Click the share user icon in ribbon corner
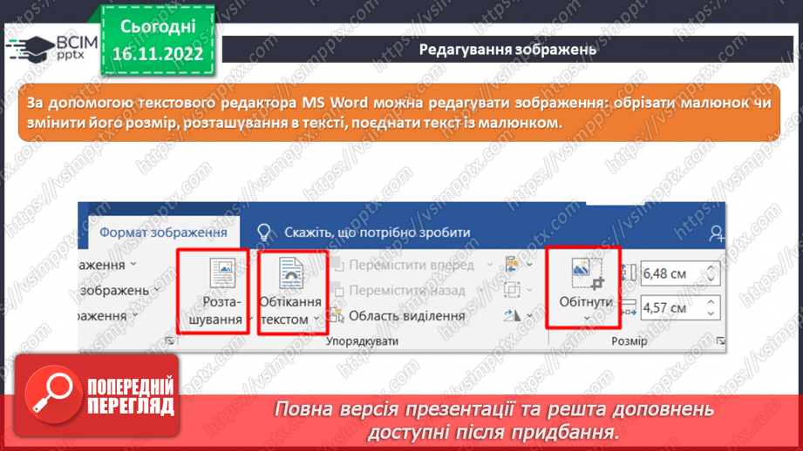Screen dimensions: 803x451 pyautogui.click(x=716, y=233)
